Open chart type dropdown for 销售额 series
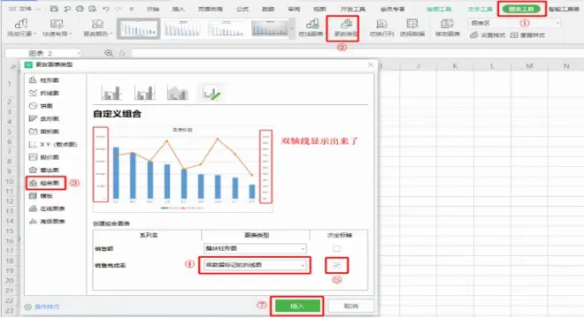Screen dimensions: 584x318 (255, 248)
